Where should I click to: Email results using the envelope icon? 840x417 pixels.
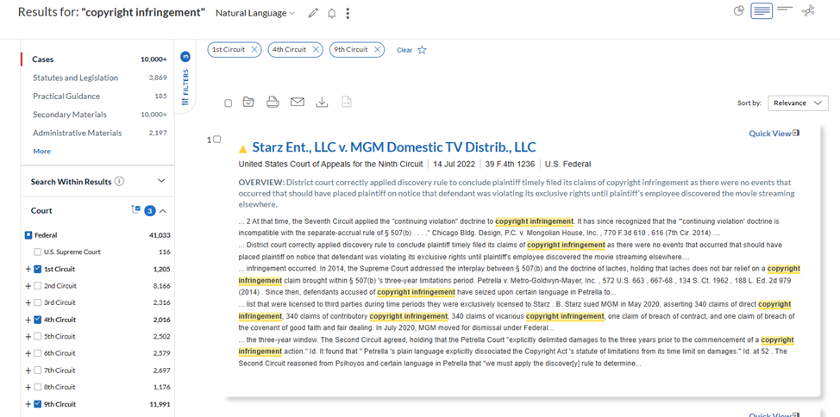click(298, 103)
